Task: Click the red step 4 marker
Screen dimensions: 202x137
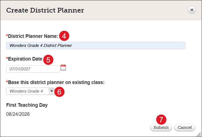Action: coord(64,36)
